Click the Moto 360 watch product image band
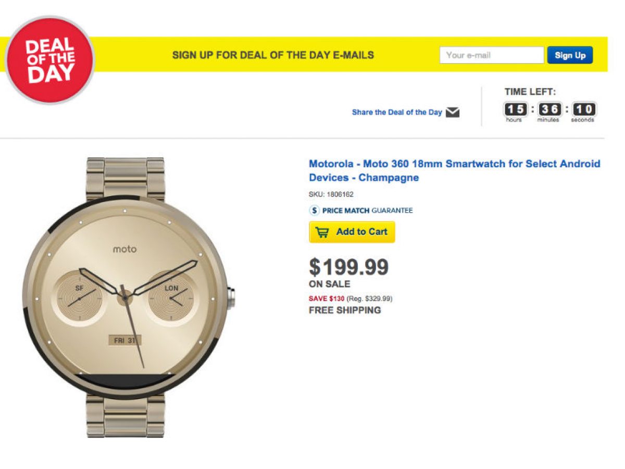This screenshot has width=625, height=469. 126,177
